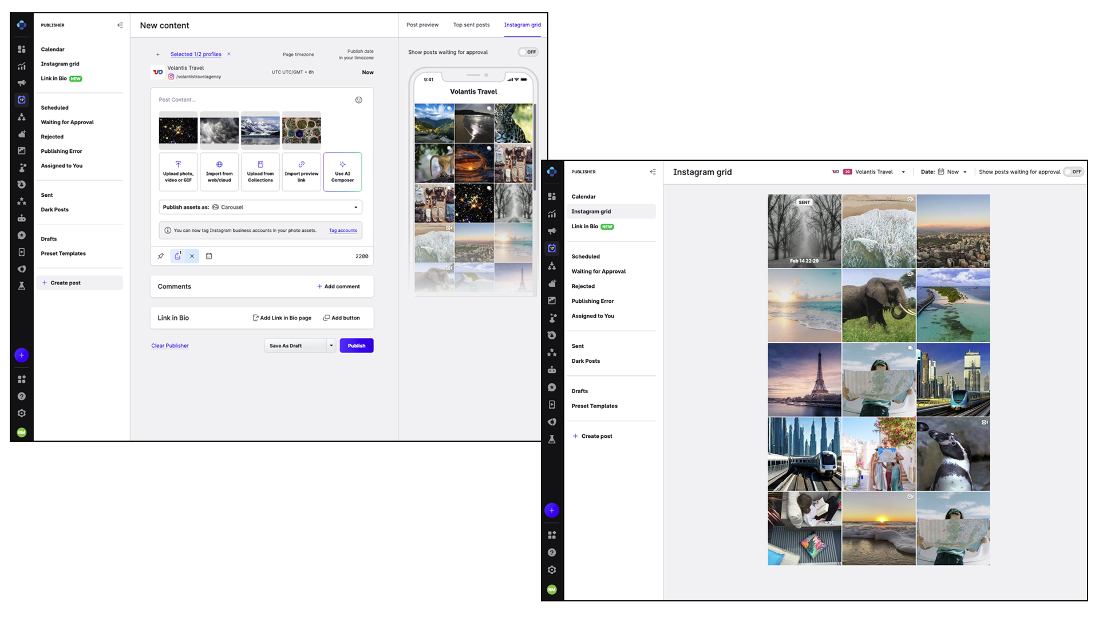Open Import from web/cloud
Screen dimensions: 1099x618
click(219, 172)
